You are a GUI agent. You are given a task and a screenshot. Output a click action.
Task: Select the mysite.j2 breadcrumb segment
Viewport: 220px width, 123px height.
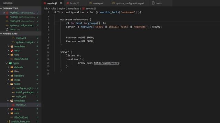pos(91,9)
